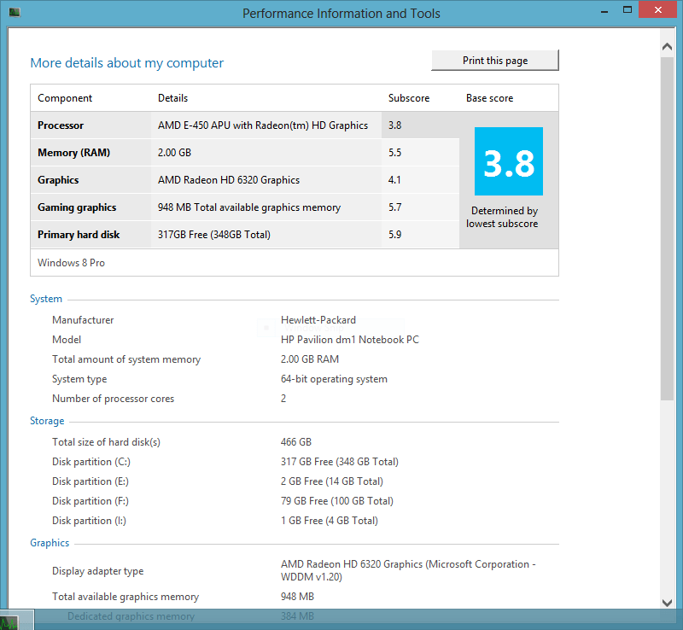Click the processor subscore 3.8
683x630 pixels.
tap(394, 125)
